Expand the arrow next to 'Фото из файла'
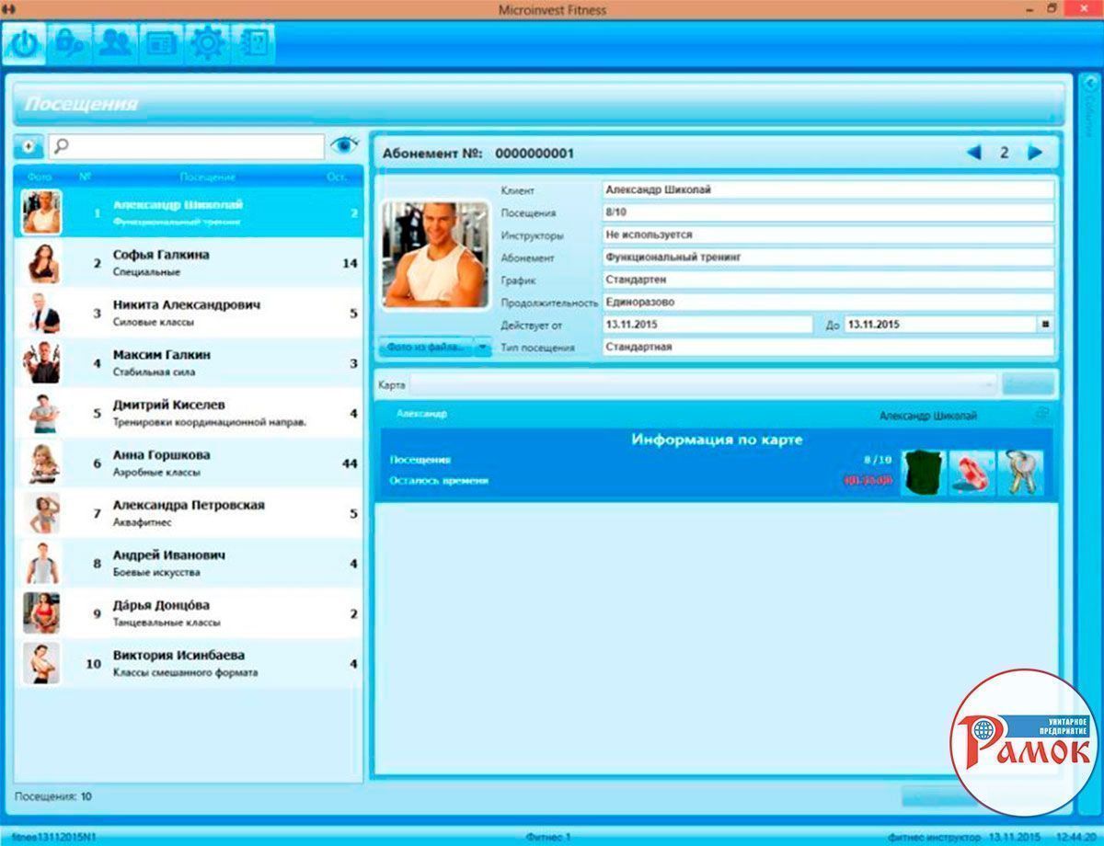 [483, 347]
